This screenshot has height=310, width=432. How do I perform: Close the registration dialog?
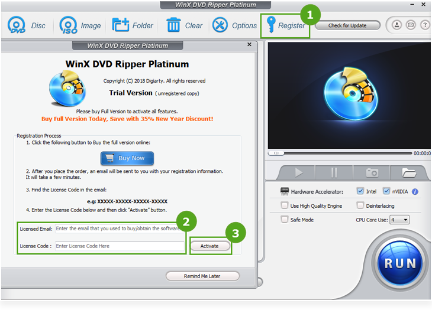249,44
